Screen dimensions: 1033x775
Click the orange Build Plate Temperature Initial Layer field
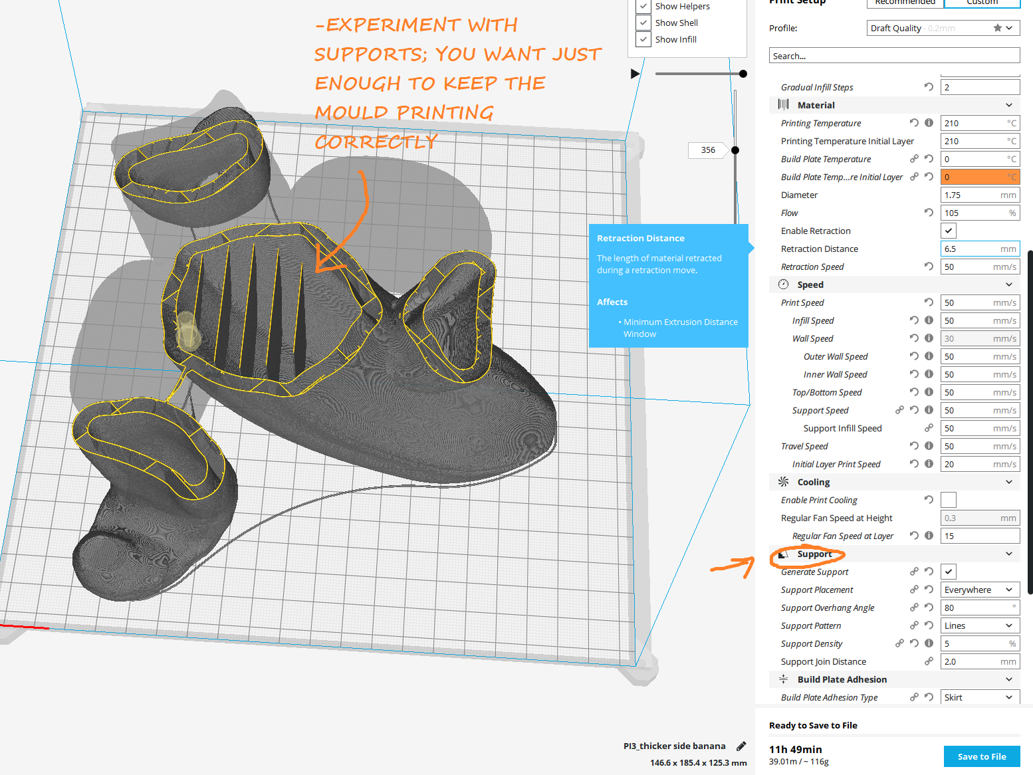point(980,177)
